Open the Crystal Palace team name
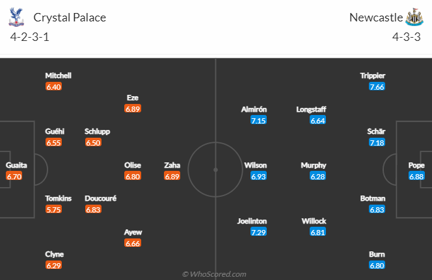This screenshot has height=280, width=432. (70, 18)
